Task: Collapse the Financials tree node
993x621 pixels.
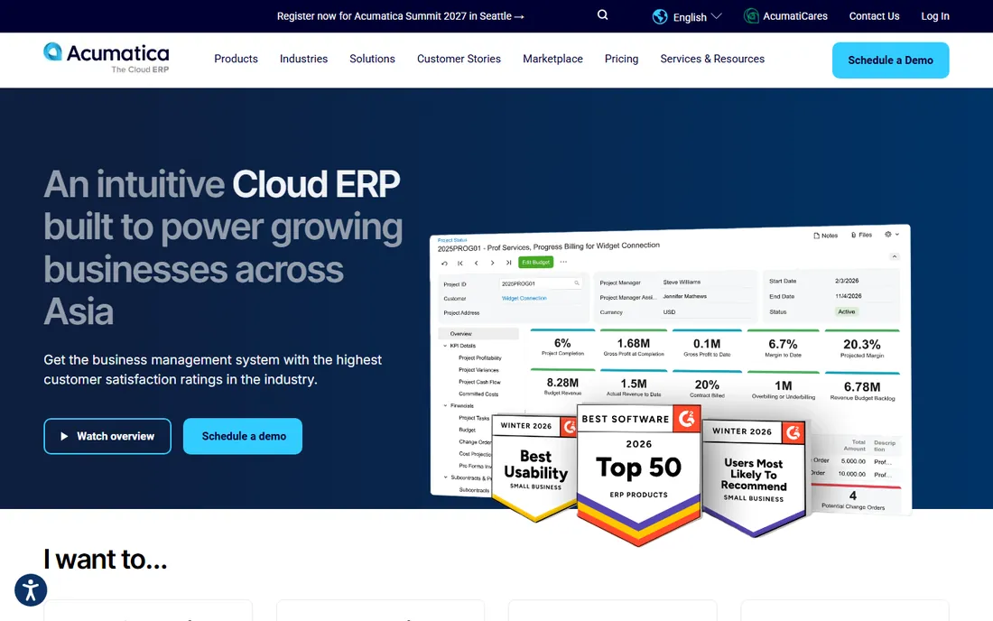Action: [445, 406]
